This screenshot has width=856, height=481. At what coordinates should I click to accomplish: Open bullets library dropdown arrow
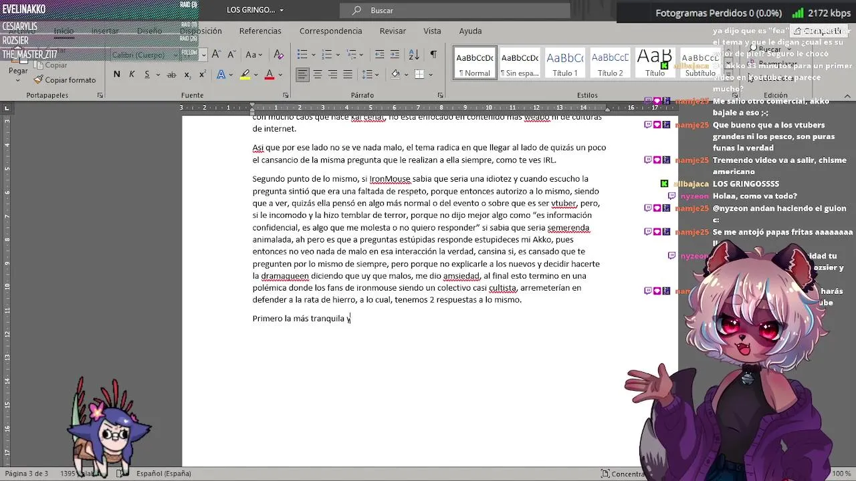(313, 55)
